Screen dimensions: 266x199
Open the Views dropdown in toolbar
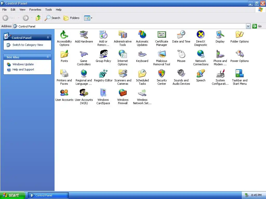click(88, 18)
